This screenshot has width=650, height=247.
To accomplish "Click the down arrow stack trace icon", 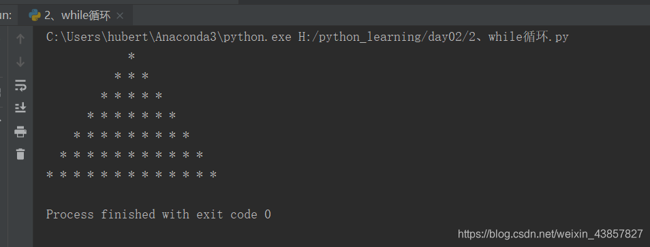I will (x=20, y=62).
